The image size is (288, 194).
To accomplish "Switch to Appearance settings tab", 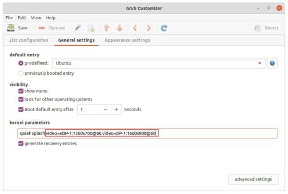I will (127, 40).
